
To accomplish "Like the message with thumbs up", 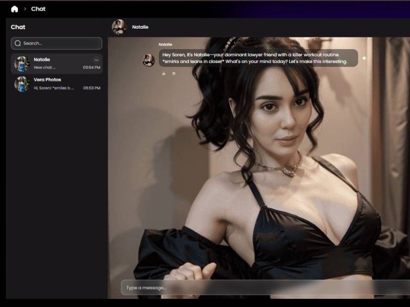I will (164, 74).
